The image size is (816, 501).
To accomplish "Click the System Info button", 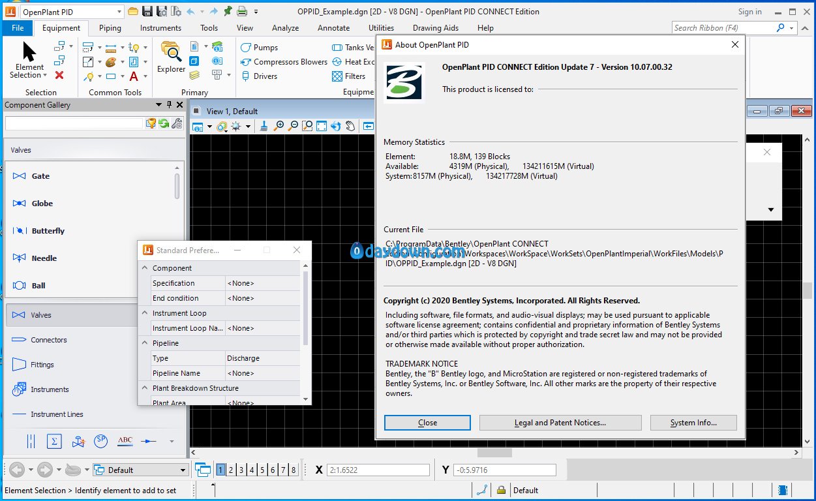I will point(693,423).
